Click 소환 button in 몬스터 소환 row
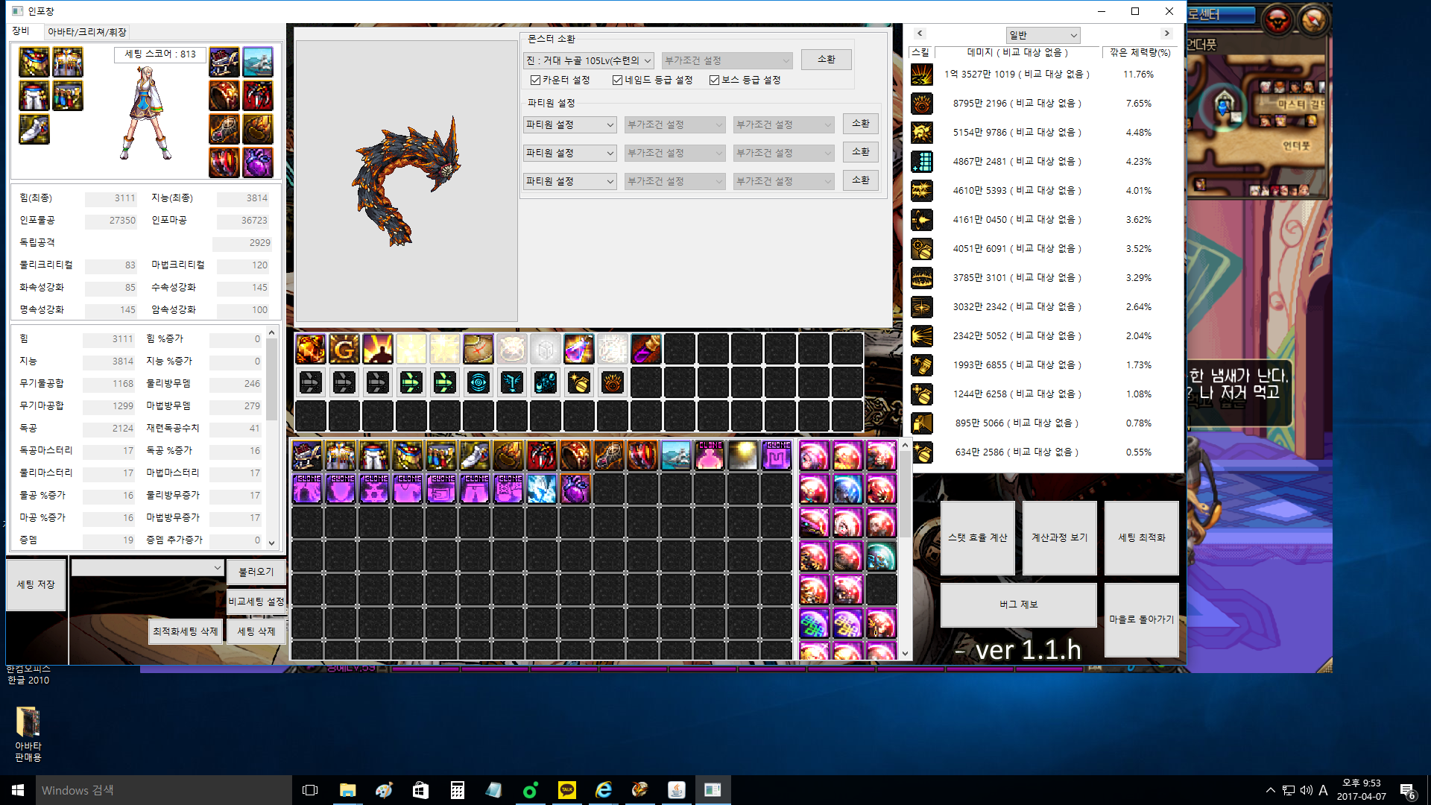 tap(827, 60)
